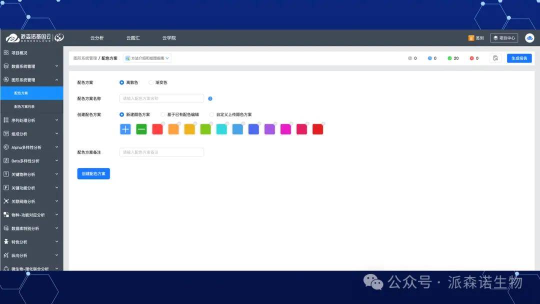Click the 生成报告 button

coord(519,58)
